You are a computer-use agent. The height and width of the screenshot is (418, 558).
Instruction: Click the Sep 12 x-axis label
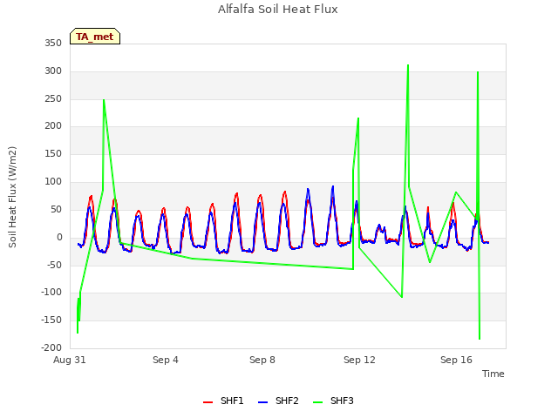[359, 360]
